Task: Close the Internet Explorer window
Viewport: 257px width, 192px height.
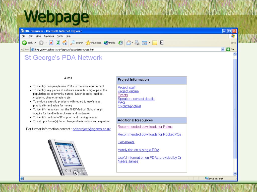Action: pos(234,31)
